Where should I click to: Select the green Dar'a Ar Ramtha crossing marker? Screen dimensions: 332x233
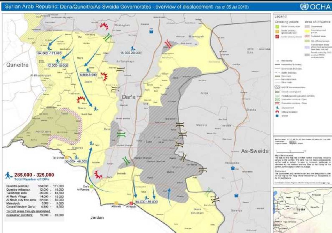click(91, 186)
